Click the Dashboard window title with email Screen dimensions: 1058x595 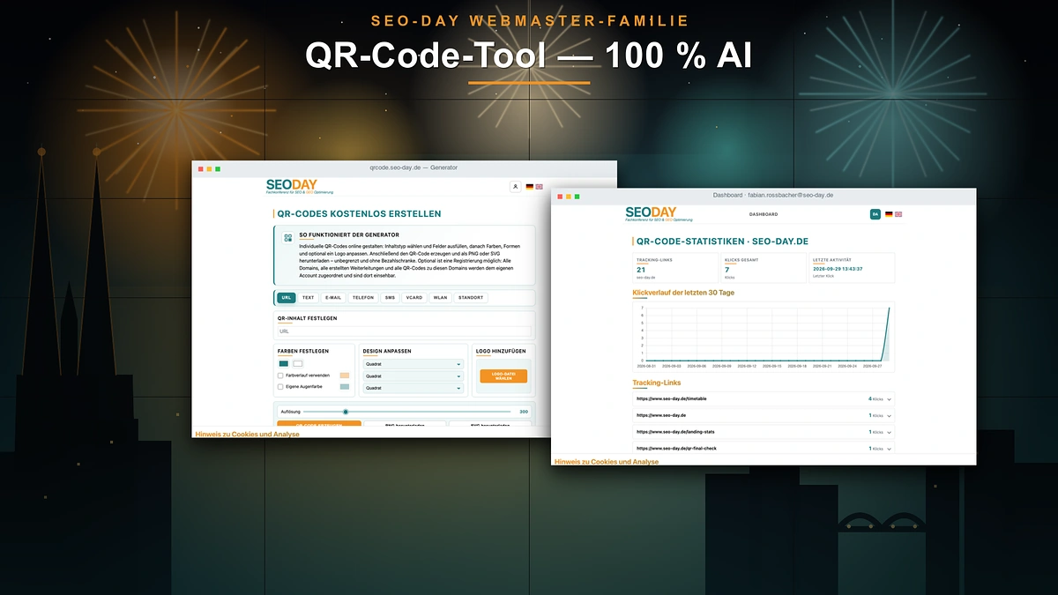[x=773, y=195]
